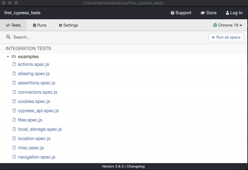Image resolution: width=248 pixels, height=170 pixels.
Task: Click the file icon beside cookies.spec.js
Action: pos(14,101)
